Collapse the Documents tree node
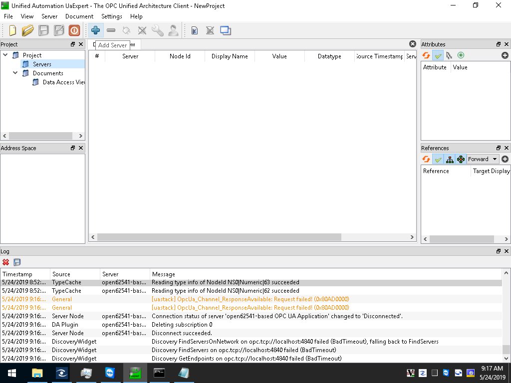 [x=15, y=73]
